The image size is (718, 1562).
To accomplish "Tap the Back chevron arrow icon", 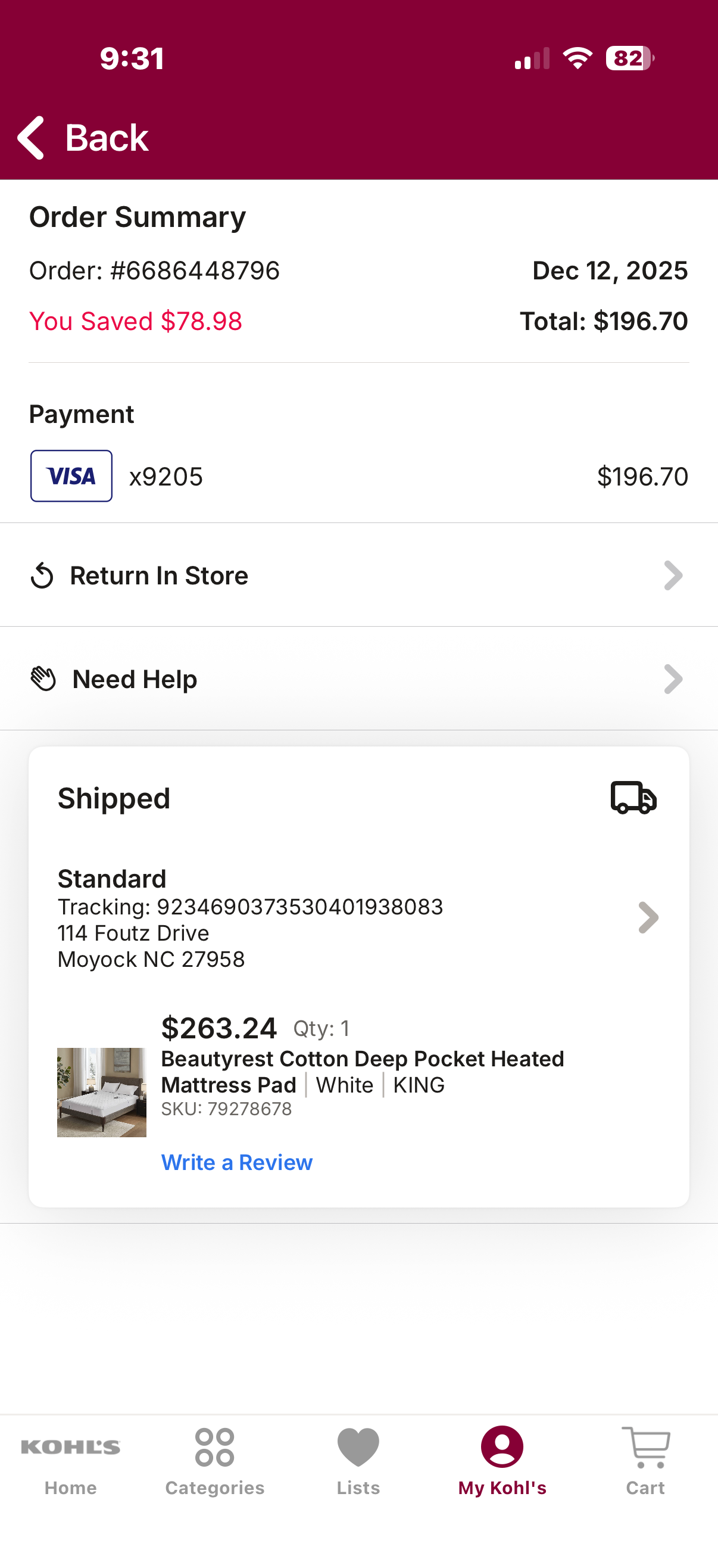I will (x=31, y=138).
